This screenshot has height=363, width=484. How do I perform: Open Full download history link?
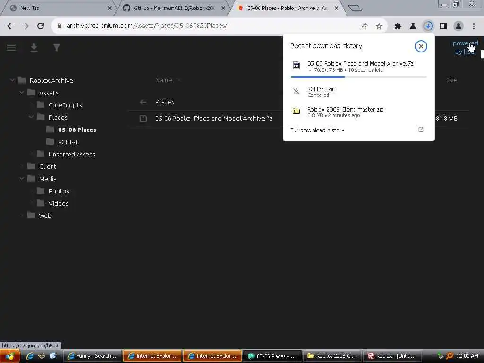317,130
